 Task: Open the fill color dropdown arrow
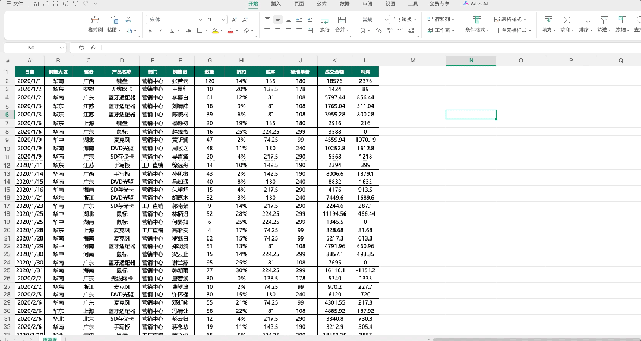pos(221,31)
